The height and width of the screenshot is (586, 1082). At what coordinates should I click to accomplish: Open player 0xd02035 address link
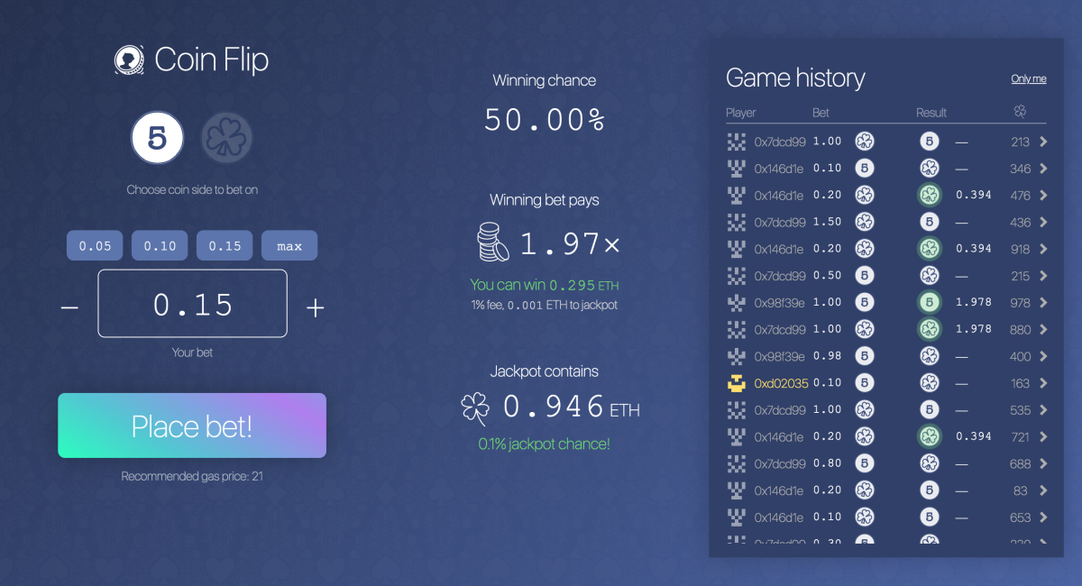pos(779,383)
